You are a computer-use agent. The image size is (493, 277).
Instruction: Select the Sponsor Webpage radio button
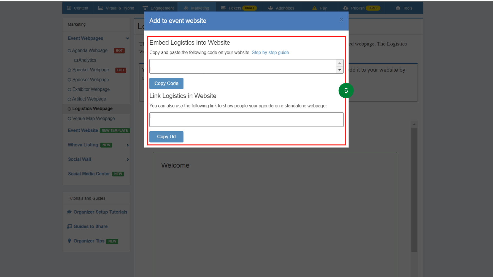click(69, 80)
